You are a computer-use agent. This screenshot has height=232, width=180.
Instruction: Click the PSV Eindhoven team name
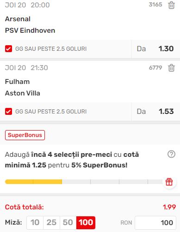point(30,30)
